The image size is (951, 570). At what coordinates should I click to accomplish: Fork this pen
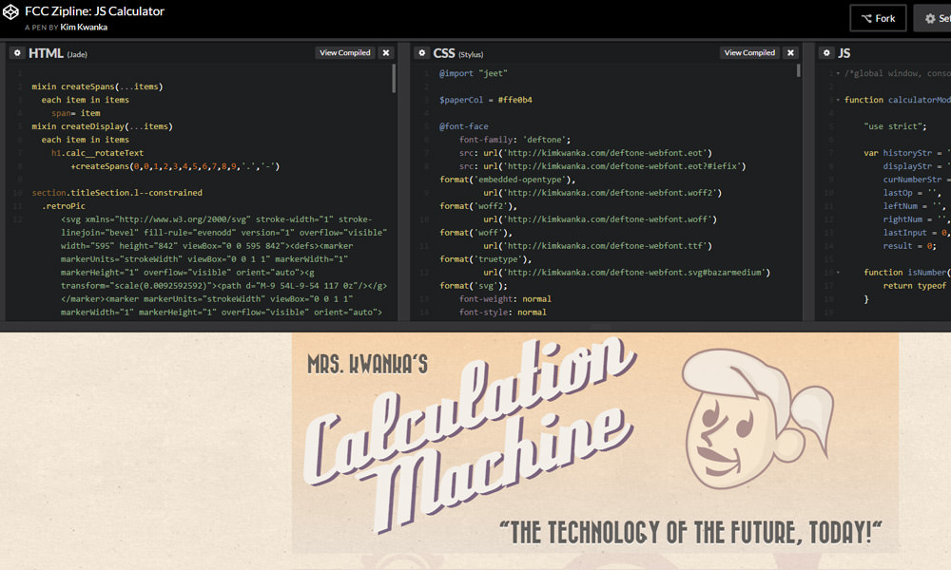tap(878, 18)
